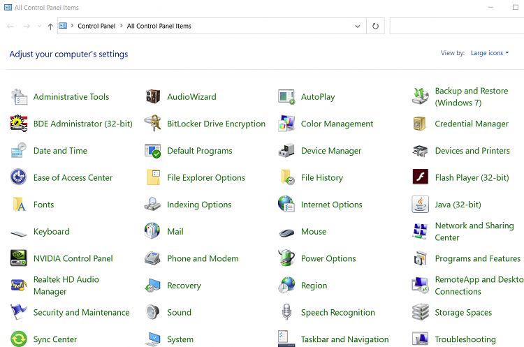
Task: Click the Mail icon
Action: coord(152,231)
